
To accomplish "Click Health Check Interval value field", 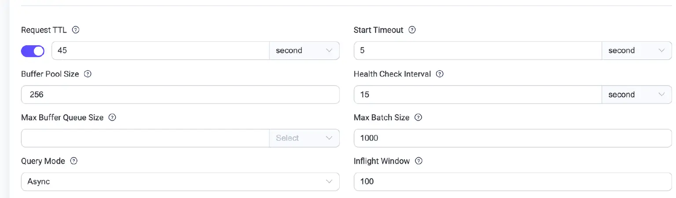I will pyautogui.click(x=478, y=95).
